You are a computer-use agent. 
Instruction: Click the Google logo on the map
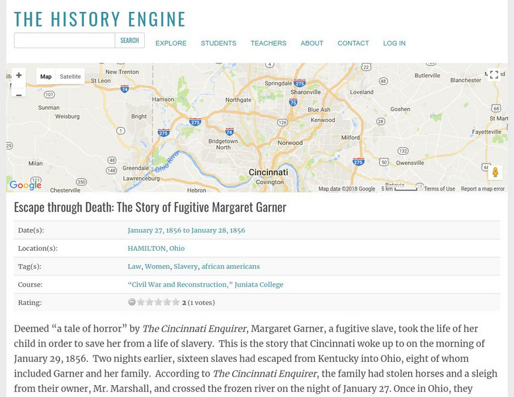[26, 186]
